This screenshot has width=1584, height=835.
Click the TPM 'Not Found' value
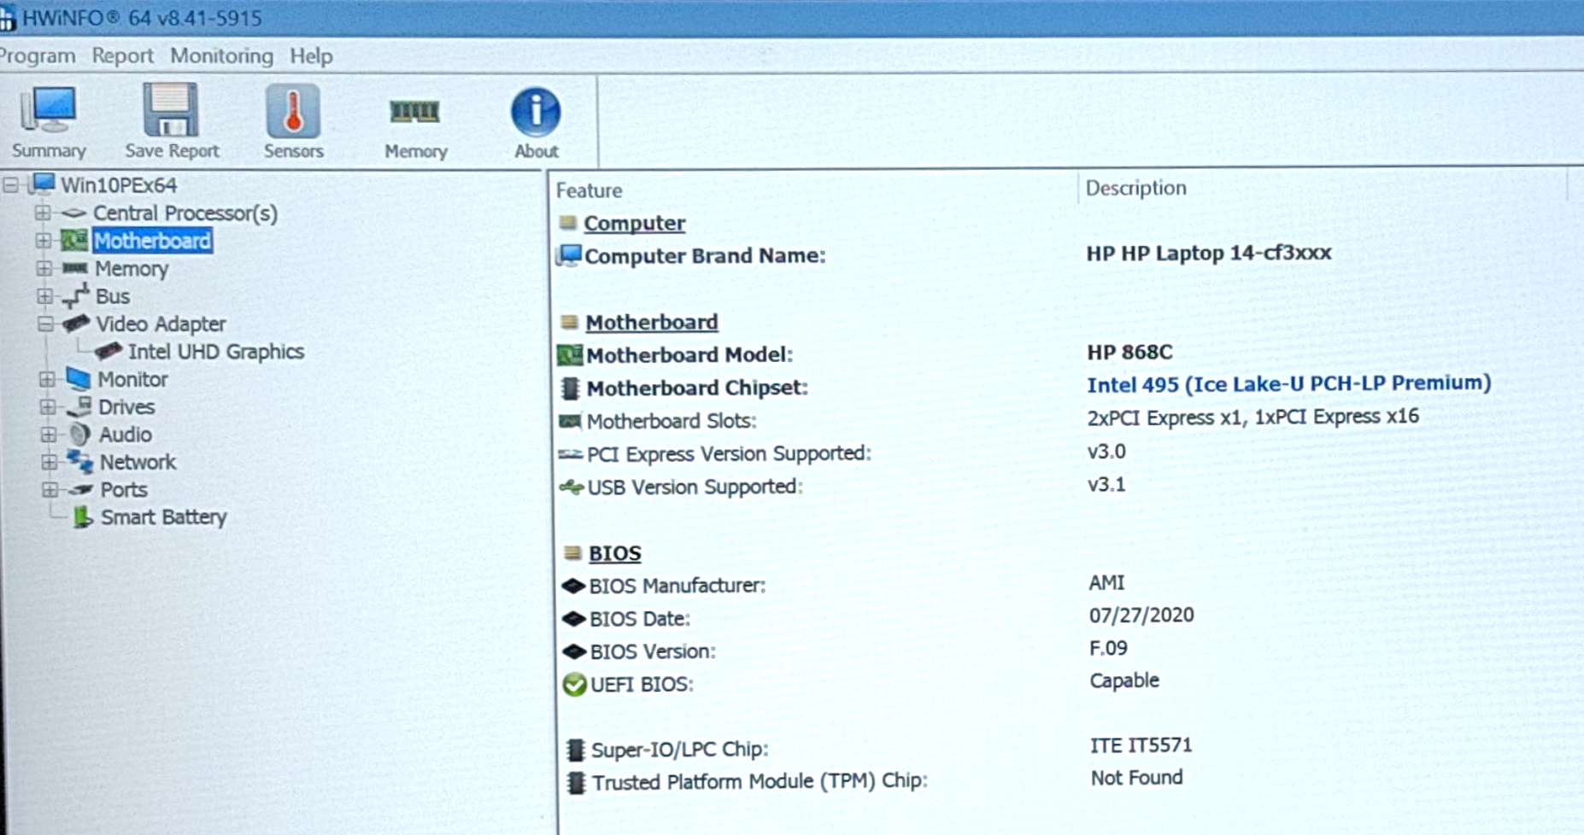pos(1137,778)
